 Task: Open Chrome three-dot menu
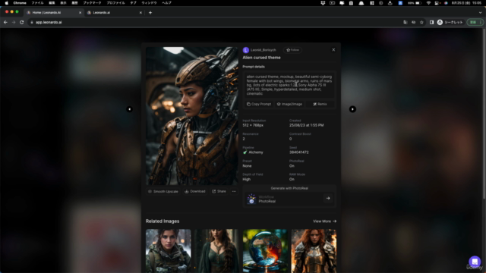(481, 22)
